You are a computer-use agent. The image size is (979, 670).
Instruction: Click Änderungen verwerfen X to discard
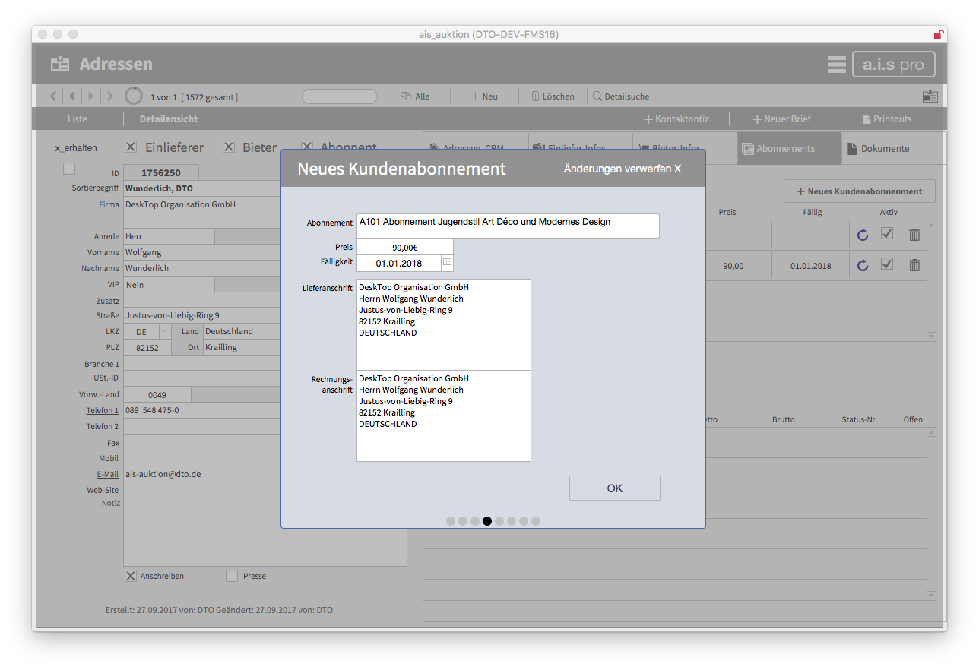click(x=622, y=169)
